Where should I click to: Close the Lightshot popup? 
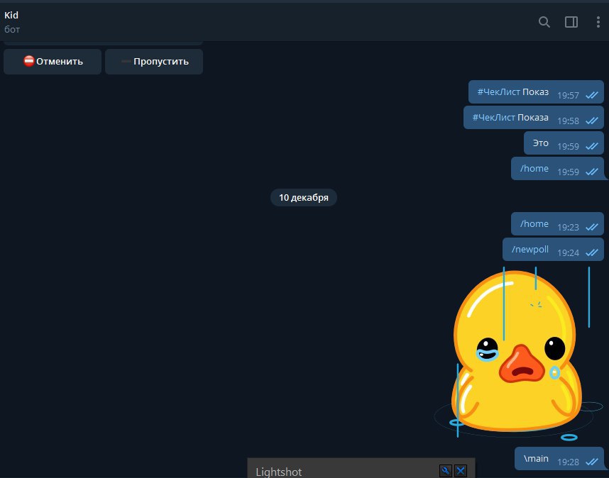click(x=461, y=471)
